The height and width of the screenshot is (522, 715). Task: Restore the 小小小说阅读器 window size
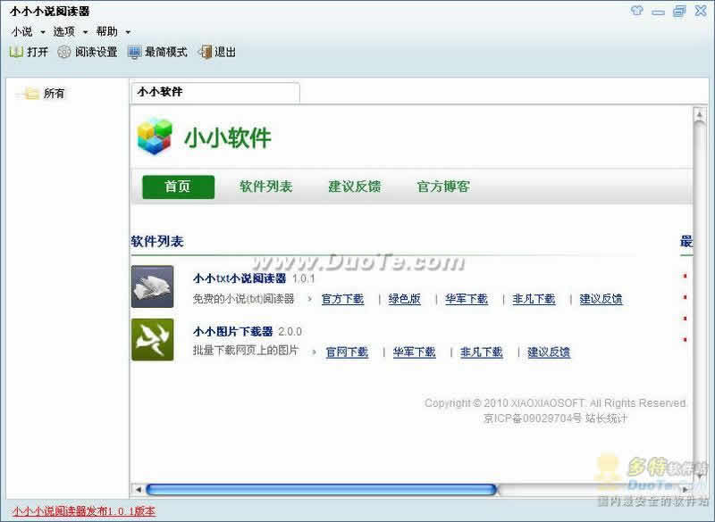click(x=679, y=11)
